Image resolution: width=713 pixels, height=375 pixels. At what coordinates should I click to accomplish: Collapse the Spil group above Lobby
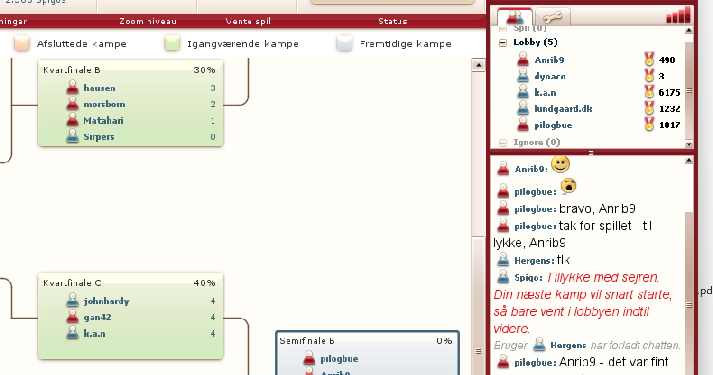502,29
